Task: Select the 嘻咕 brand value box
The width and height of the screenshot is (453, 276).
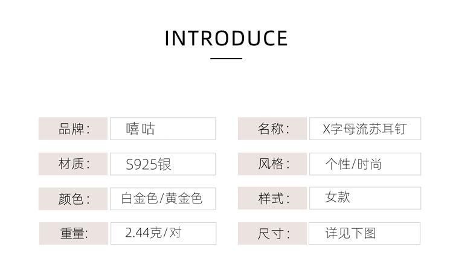Action: point(163,129)
